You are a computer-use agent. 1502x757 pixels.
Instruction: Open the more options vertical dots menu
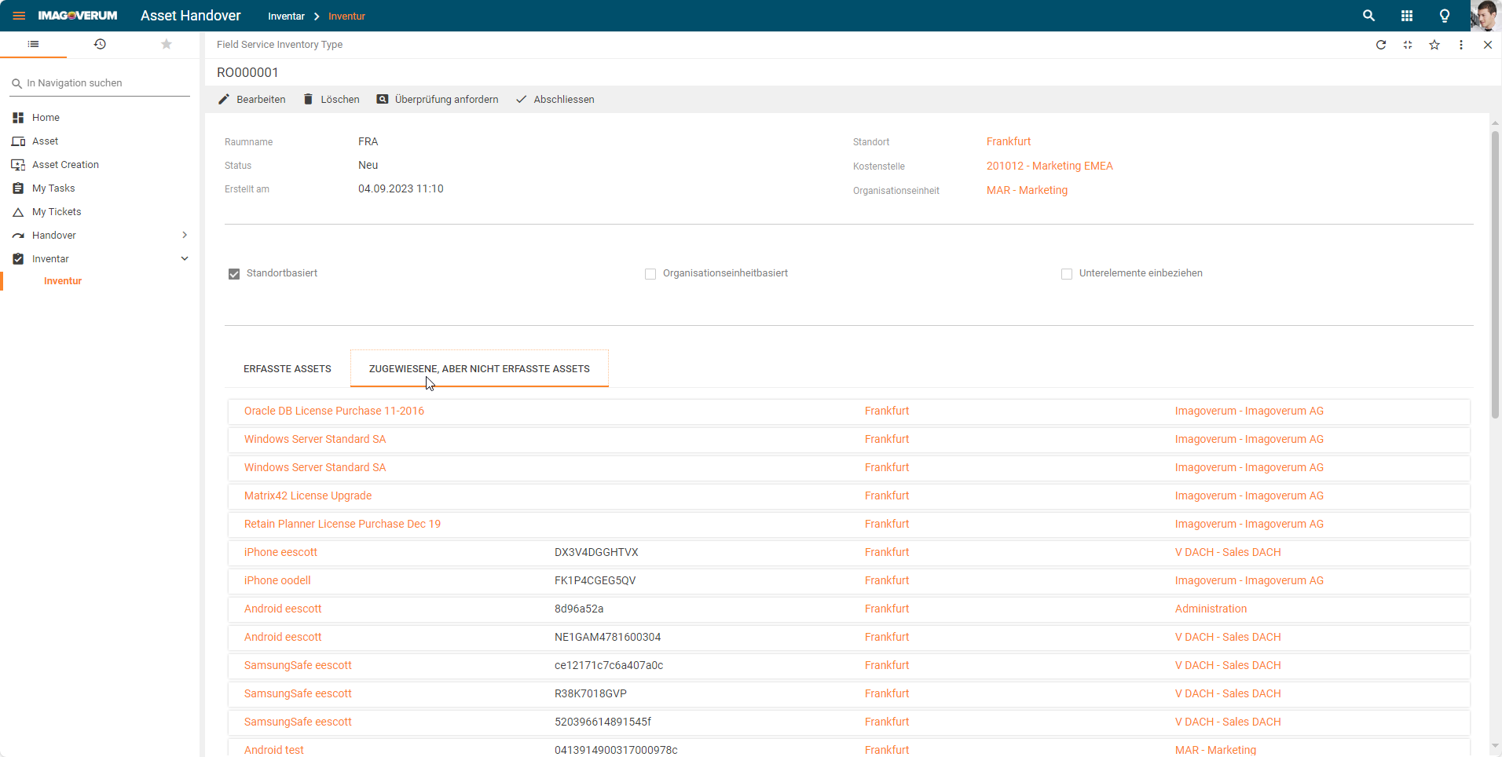pos(1461,45)
